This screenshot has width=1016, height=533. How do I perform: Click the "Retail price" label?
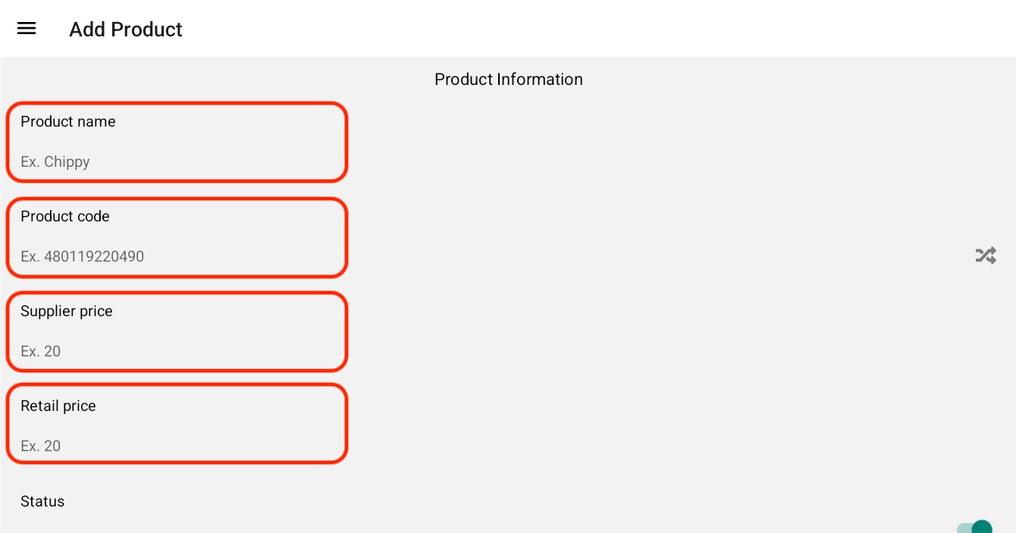coord(58,406)
